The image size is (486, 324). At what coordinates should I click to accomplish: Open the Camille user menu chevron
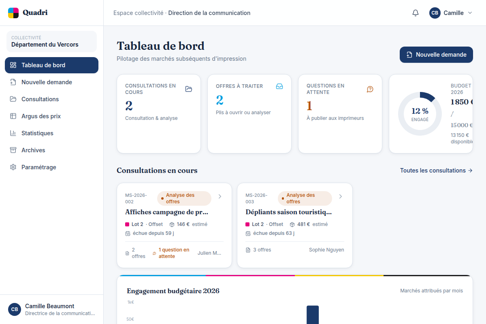[470, 13]
